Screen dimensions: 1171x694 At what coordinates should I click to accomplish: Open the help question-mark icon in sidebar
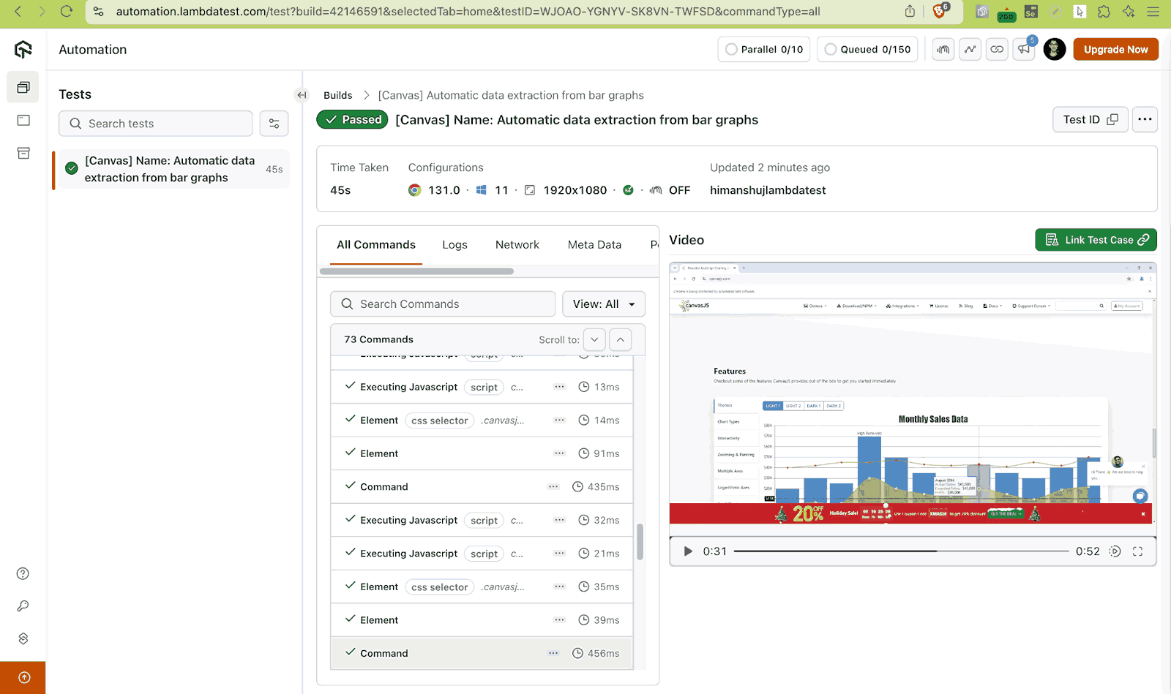pyautogui.click(x=23, y=573)
